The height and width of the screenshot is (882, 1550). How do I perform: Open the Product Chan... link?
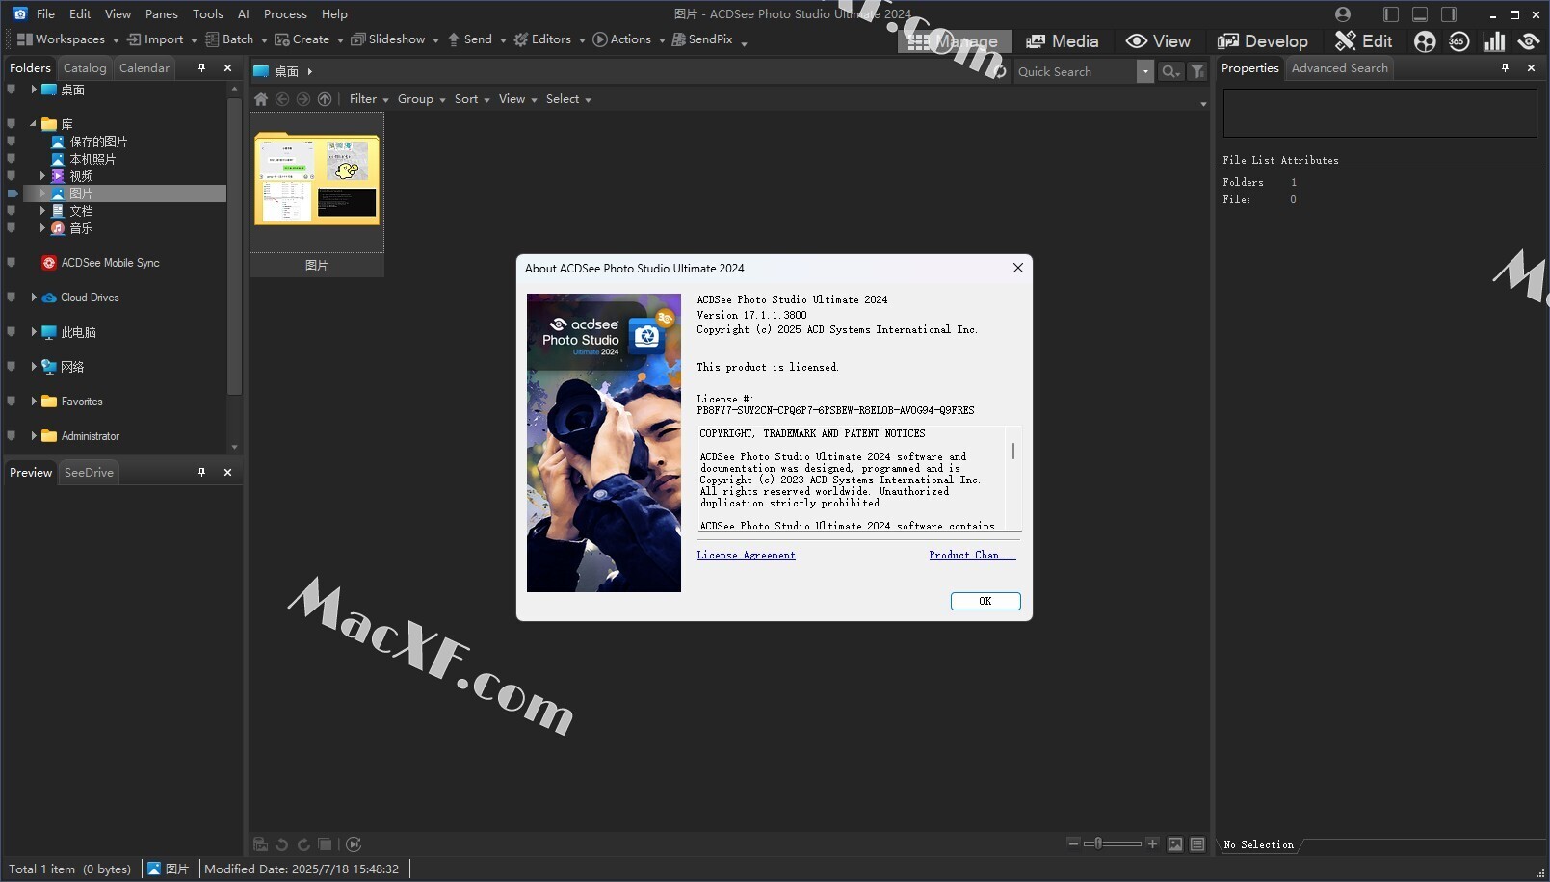coord(972,556)
